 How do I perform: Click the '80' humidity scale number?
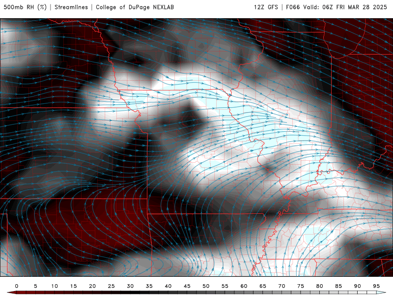click(319, 286)
